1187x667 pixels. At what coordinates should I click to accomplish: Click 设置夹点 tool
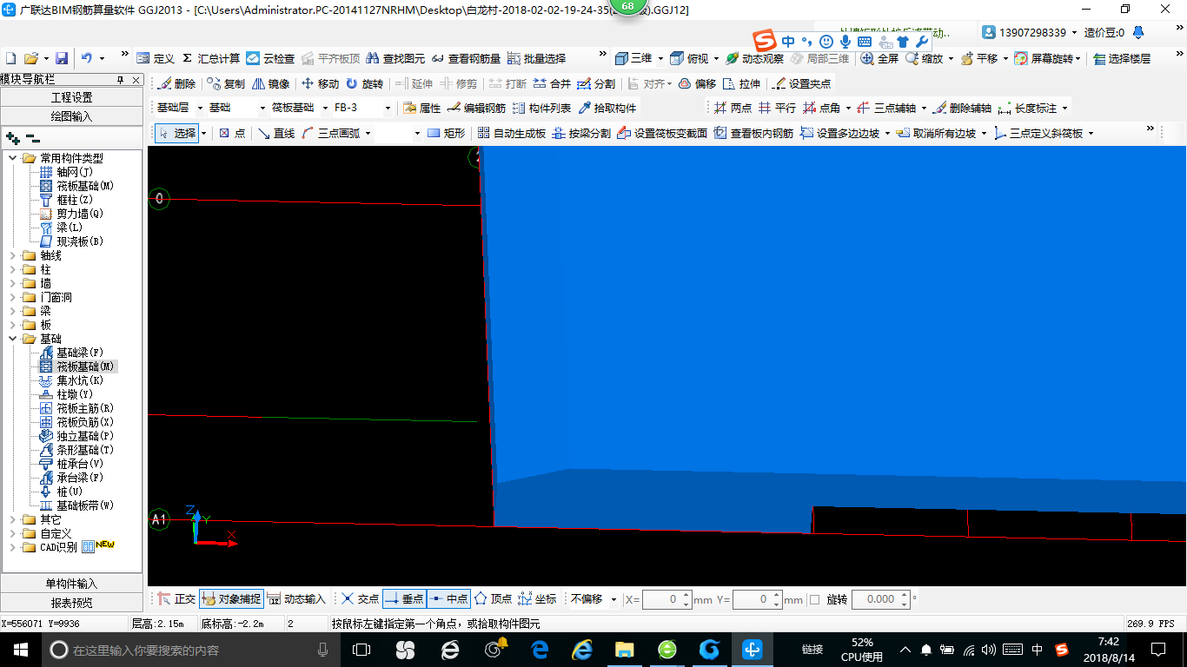801,84
